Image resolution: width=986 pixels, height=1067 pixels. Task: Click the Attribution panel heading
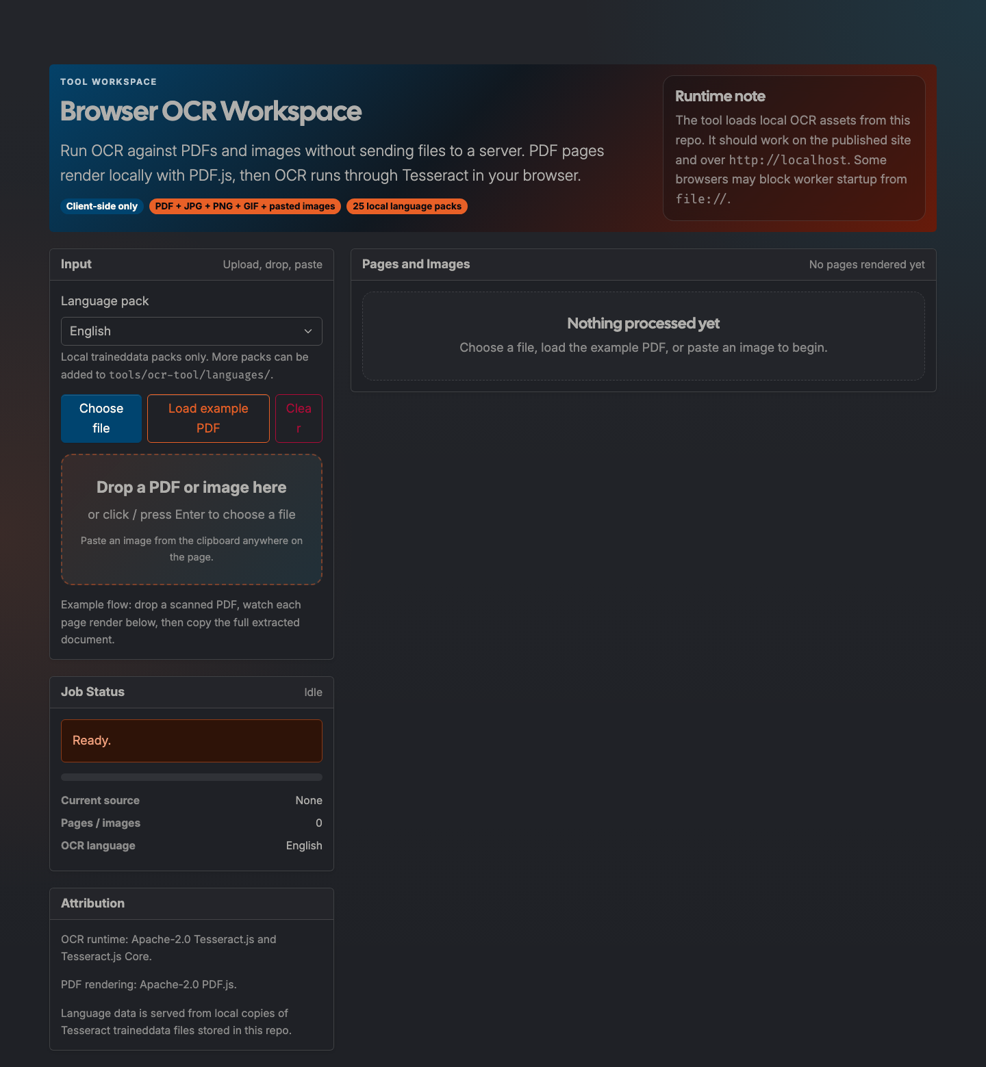tap(93, 903)
